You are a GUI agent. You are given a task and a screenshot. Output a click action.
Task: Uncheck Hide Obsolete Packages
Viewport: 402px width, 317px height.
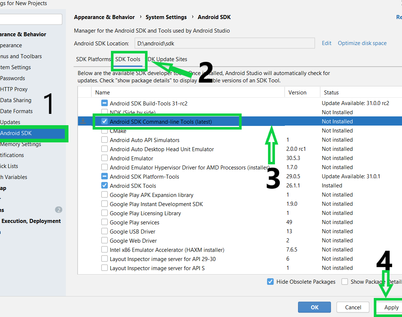click(x=270, y=281)
